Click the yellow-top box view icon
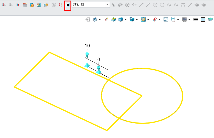Screen dimensions: 214x138 [x=114, y=19]
